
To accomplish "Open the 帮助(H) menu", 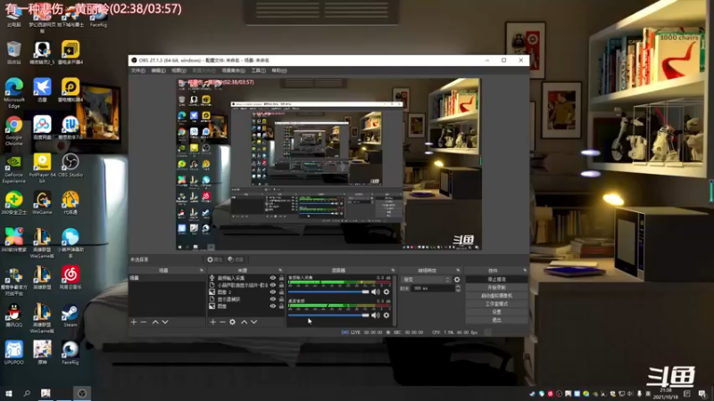I will click(279, 70).
